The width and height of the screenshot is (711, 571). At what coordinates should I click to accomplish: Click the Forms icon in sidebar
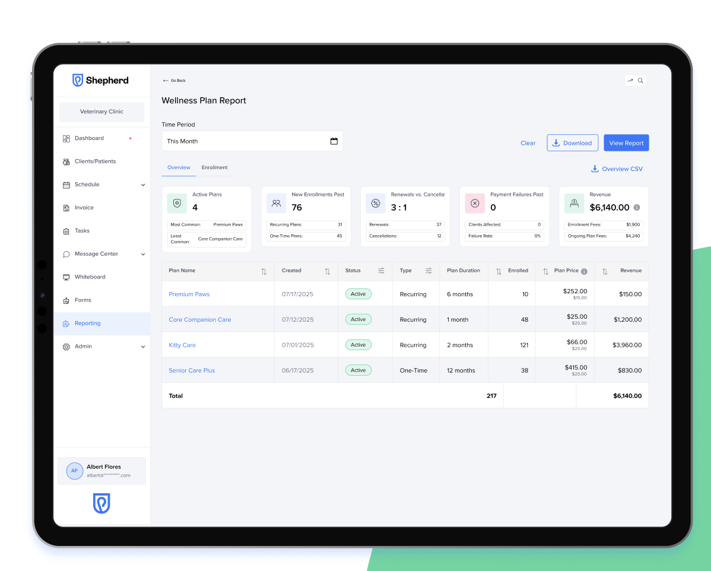click(x=66, y=300)
